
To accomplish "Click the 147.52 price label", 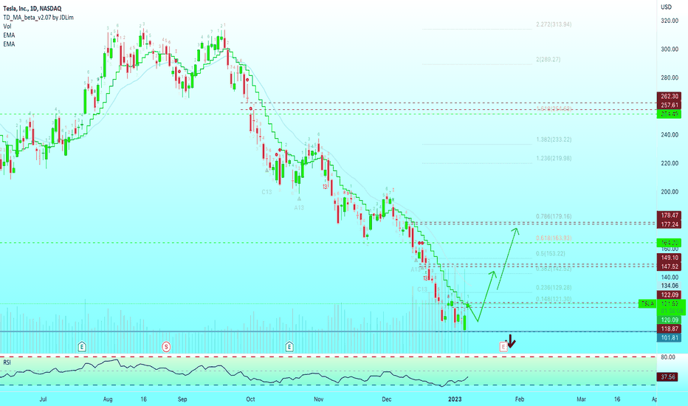I will click(x=669, y=266).
